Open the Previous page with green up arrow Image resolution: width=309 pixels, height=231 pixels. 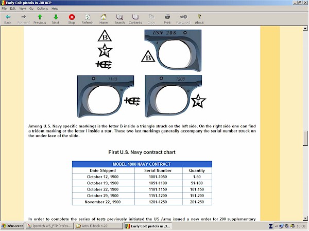(40, 19)
